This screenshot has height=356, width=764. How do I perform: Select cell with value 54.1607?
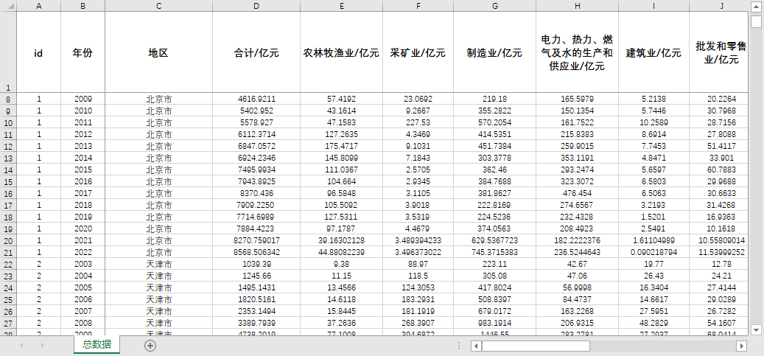(718, 323)
